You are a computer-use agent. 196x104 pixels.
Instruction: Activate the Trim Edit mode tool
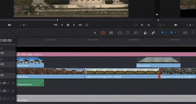[103, 33]
